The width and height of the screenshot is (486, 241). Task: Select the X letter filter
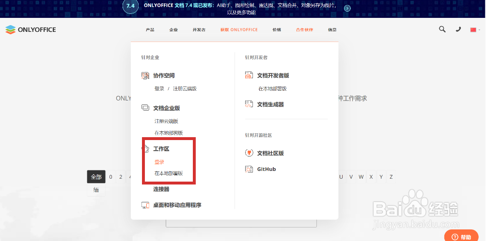click(x=371, y=177)
